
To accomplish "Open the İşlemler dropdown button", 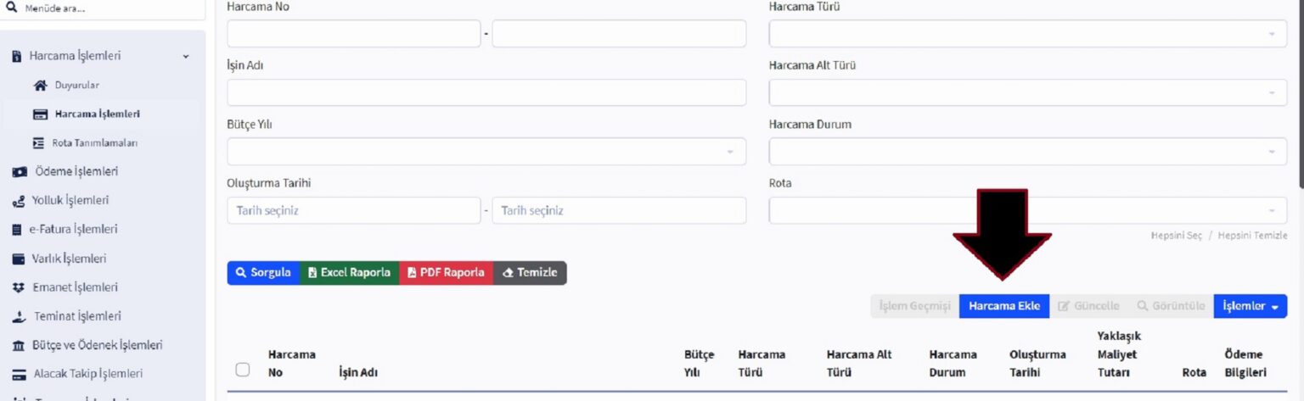I will [1250, 306].
